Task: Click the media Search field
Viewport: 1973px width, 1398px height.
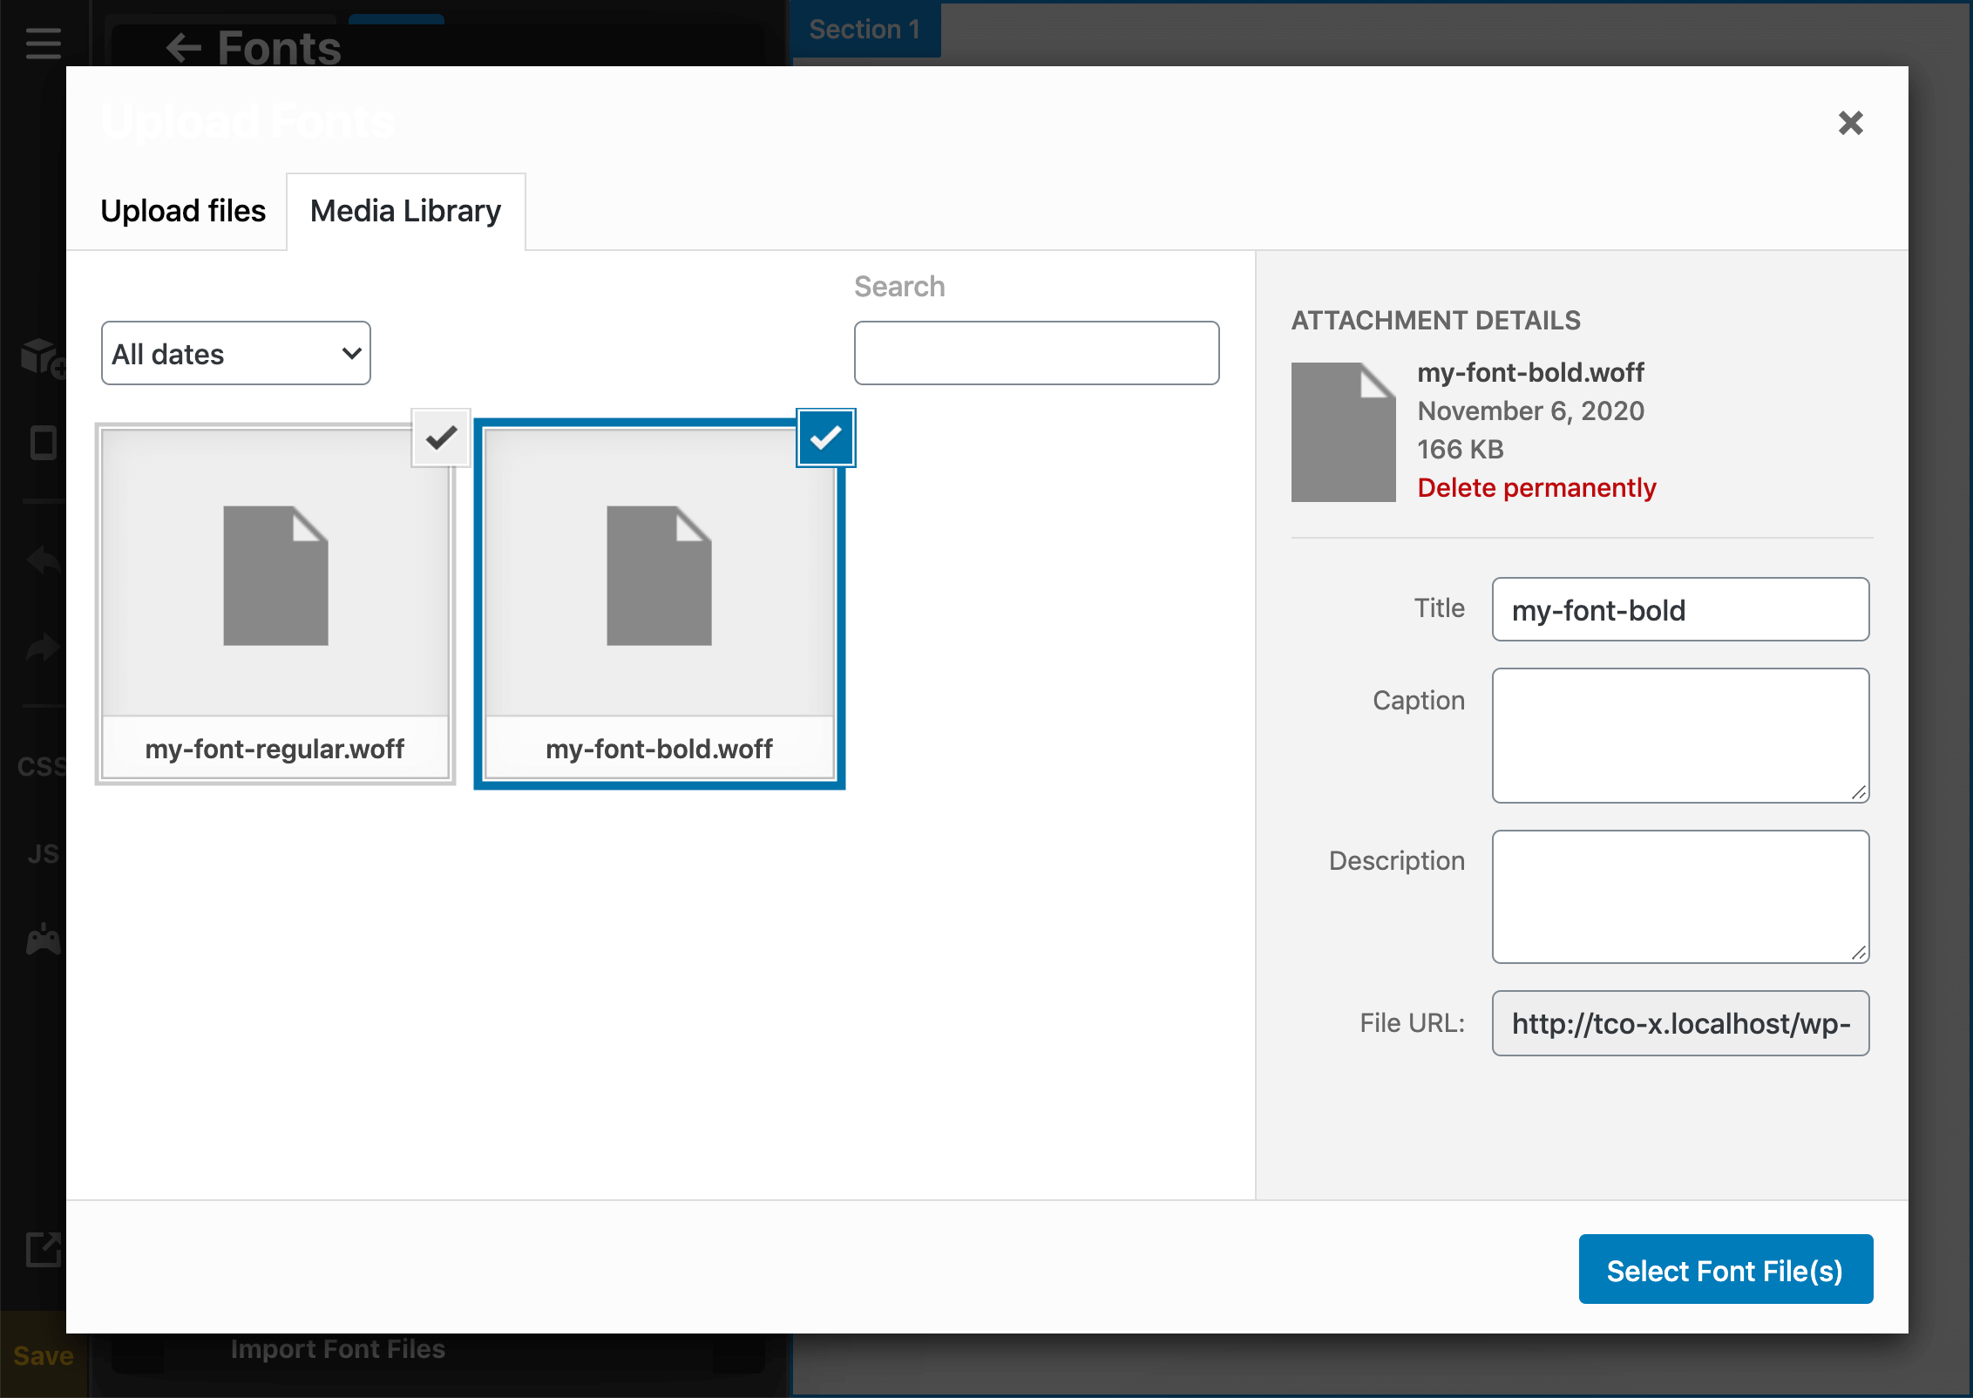Action: click(x=1036, y=353)
